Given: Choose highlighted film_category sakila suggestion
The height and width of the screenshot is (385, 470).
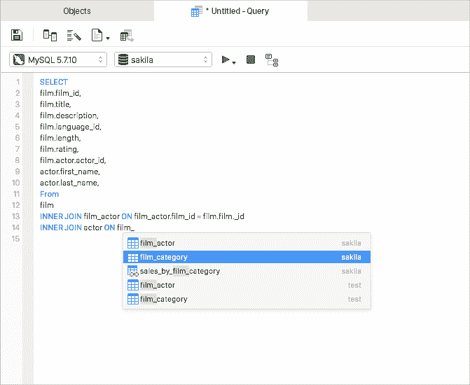Looking at the screenshot, I should [247, 257].
